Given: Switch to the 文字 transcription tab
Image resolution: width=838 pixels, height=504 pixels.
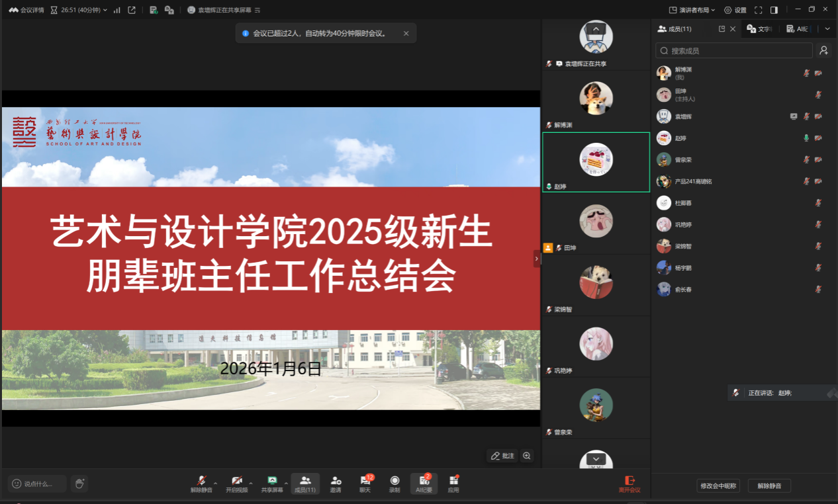Looking at the screenshot, I should click(760, 29).
